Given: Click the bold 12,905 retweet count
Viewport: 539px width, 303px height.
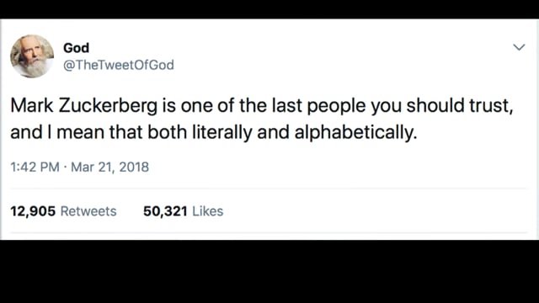Looking at the screenshot, I should pyautogui.click(x=33, y=211).
